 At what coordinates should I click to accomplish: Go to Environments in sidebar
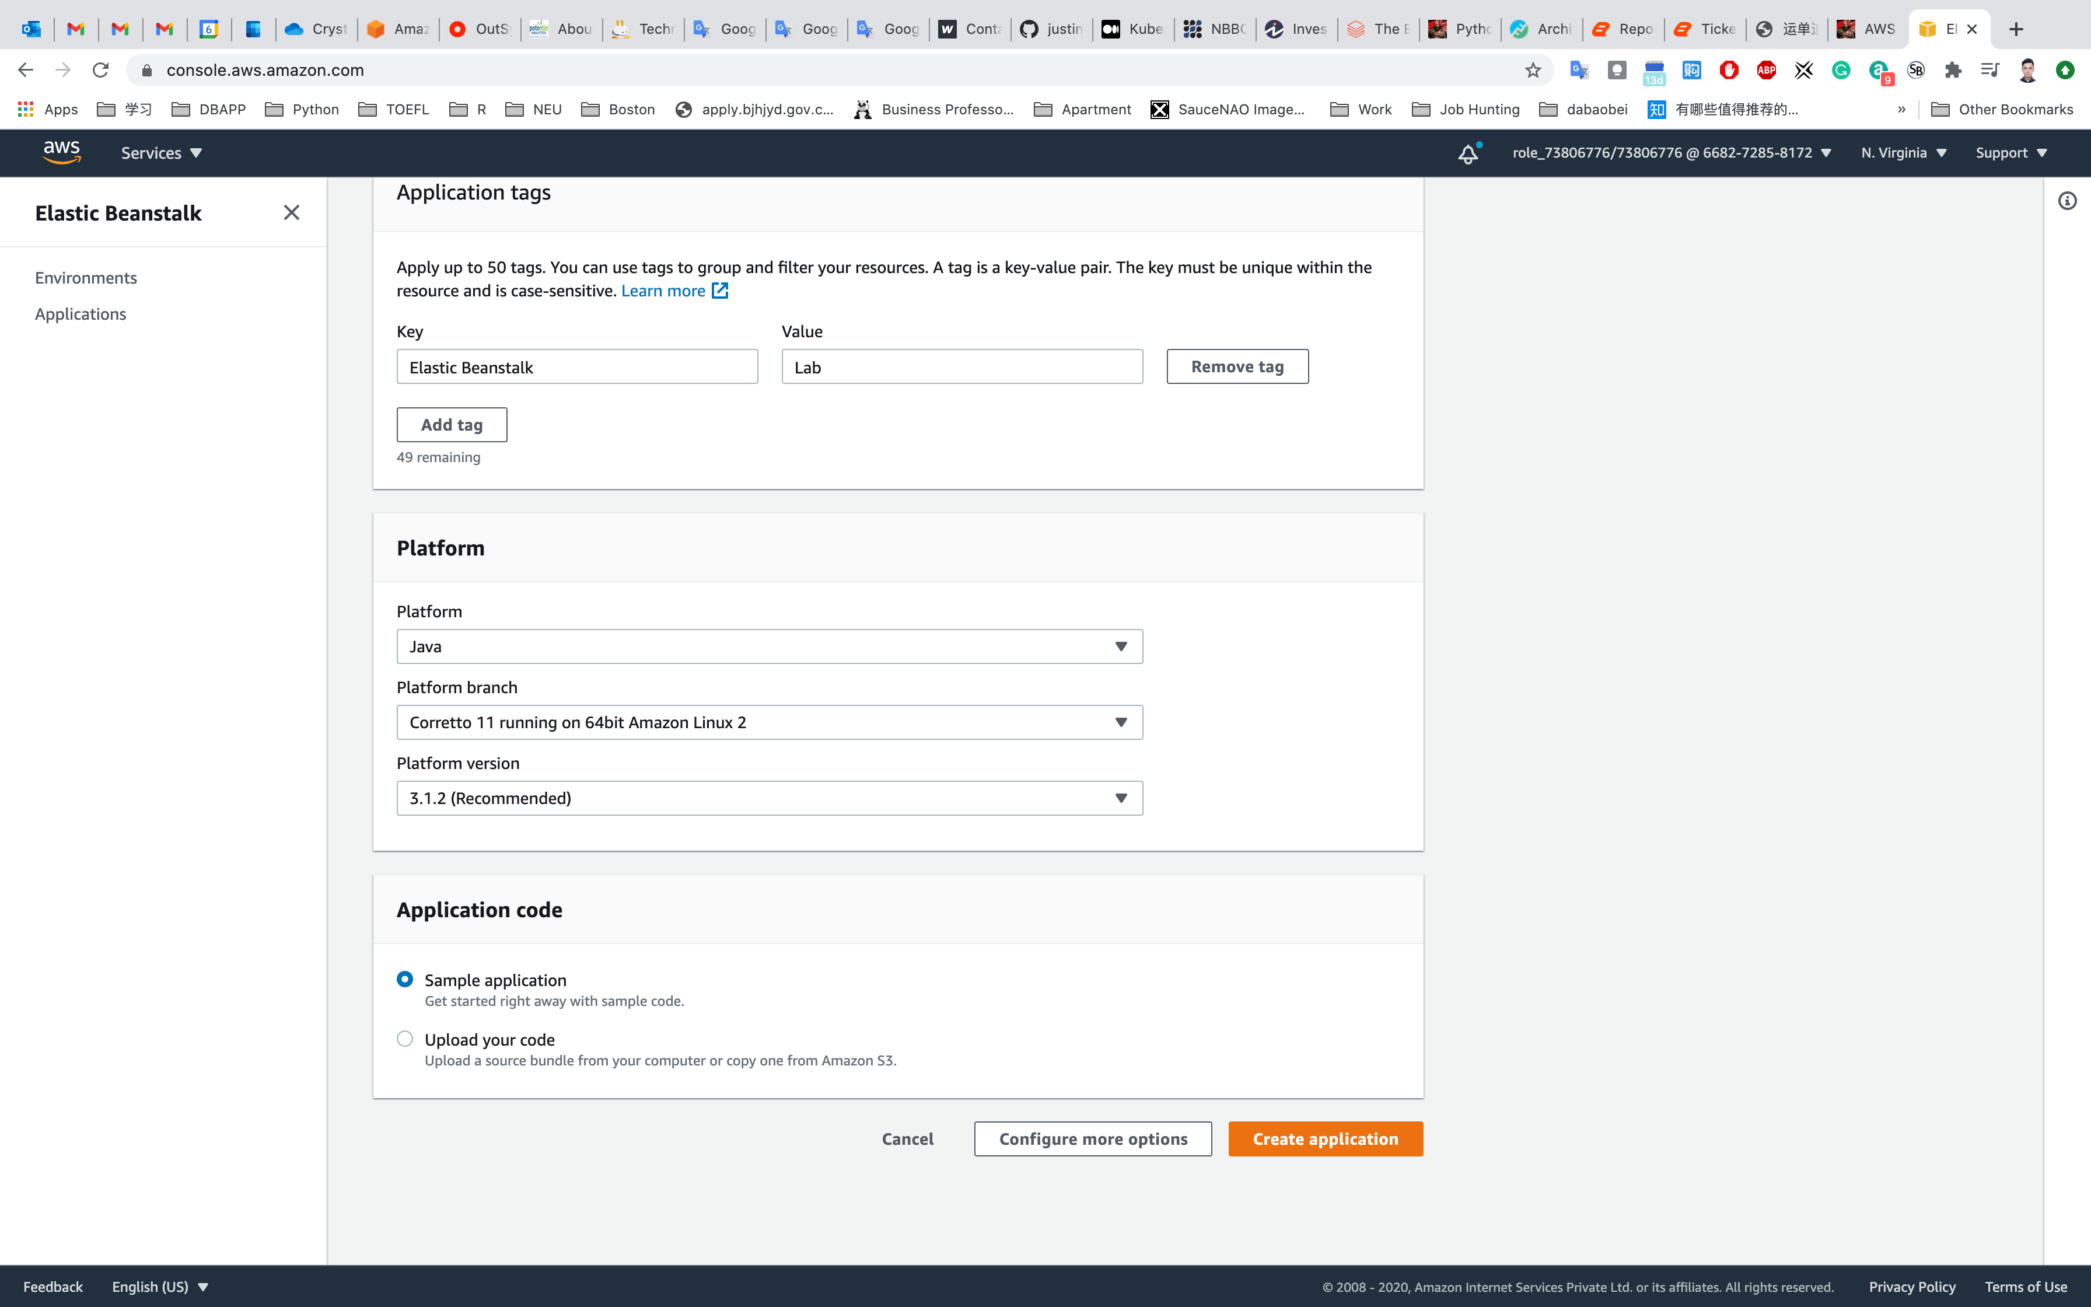[86, 278]
